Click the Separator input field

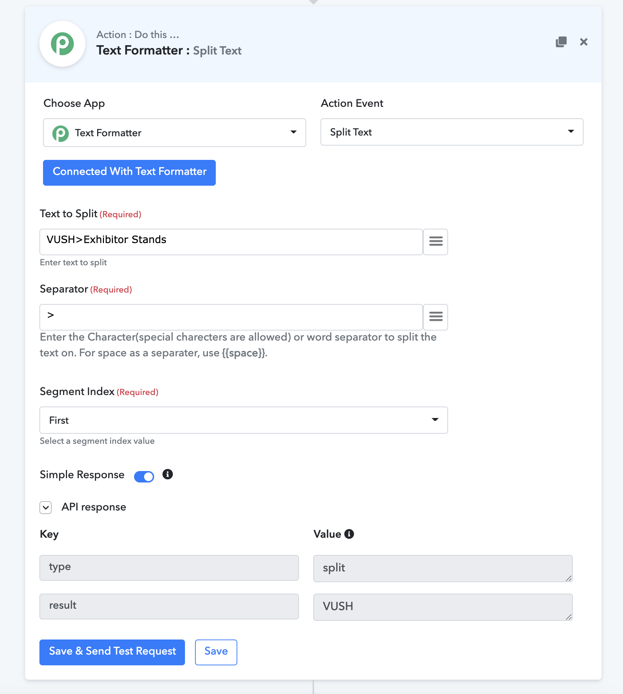(x=231, y=317)
